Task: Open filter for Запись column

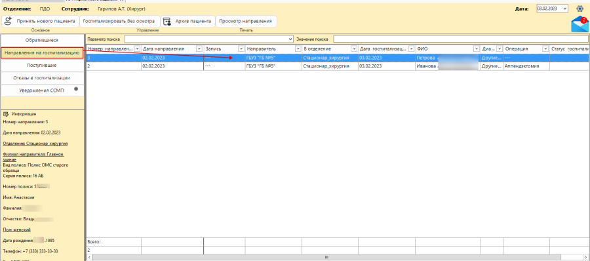Action: pyautogui.click(x=241, y=49)
